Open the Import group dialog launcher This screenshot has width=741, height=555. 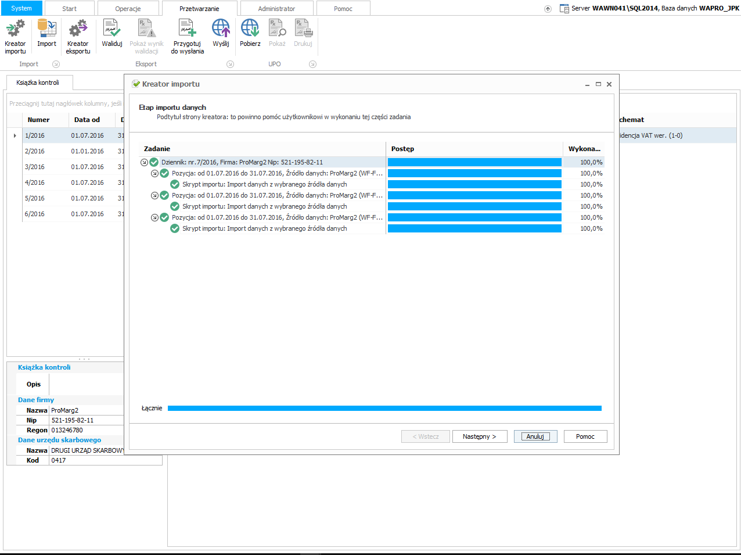point(56,64)
